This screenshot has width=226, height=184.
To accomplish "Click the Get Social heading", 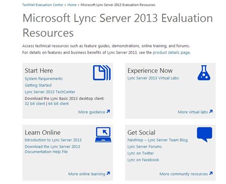I will [x=141, y=133].
